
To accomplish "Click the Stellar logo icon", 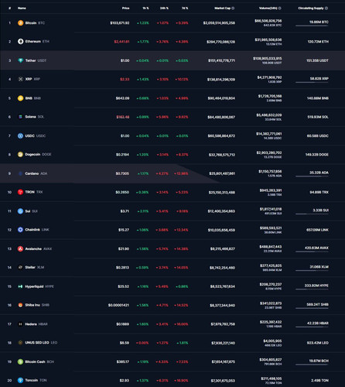I will [x=20, y=267].
